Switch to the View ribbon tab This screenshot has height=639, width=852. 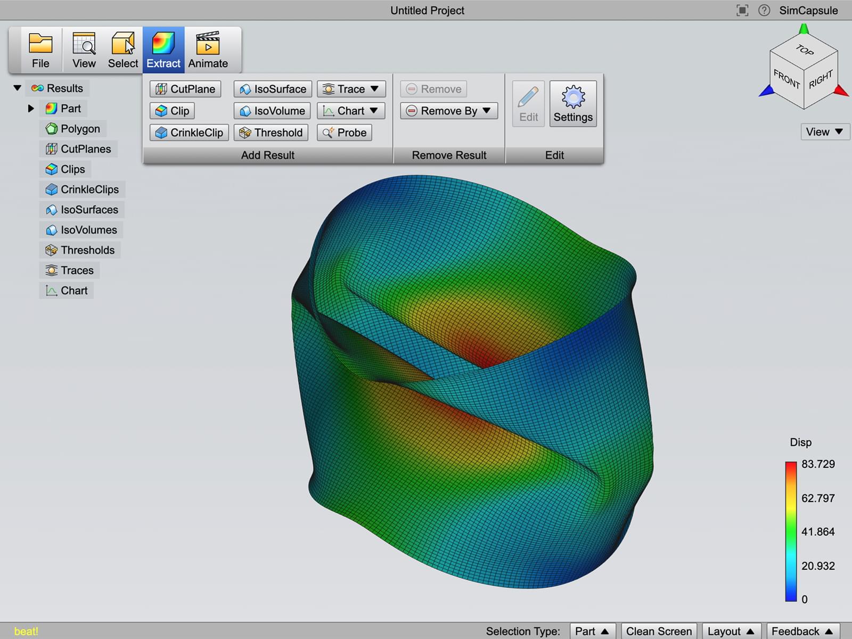tap(84, 50)
